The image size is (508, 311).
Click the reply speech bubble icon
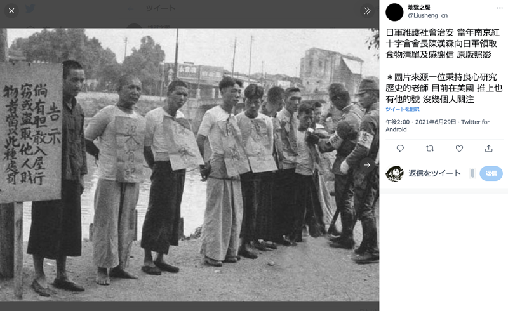click(x=400, y=149)
